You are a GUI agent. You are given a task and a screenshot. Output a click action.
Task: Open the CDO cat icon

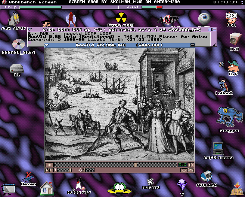(x=232, y=19)
